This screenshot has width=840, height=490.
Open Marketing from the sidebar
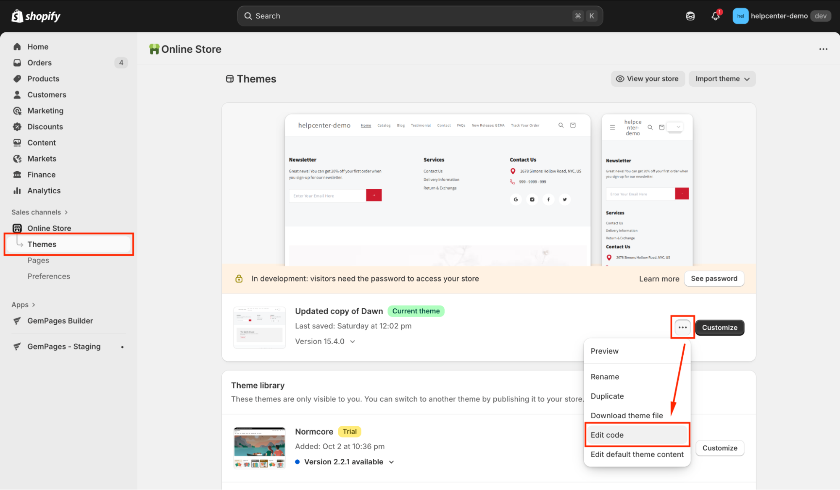point(45,111)
